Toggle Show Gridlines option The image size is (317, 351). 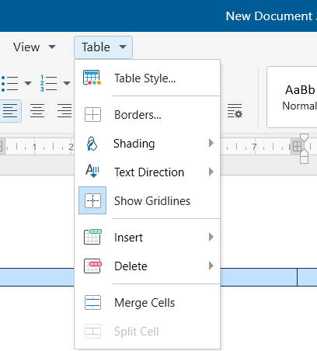(147, 200)
